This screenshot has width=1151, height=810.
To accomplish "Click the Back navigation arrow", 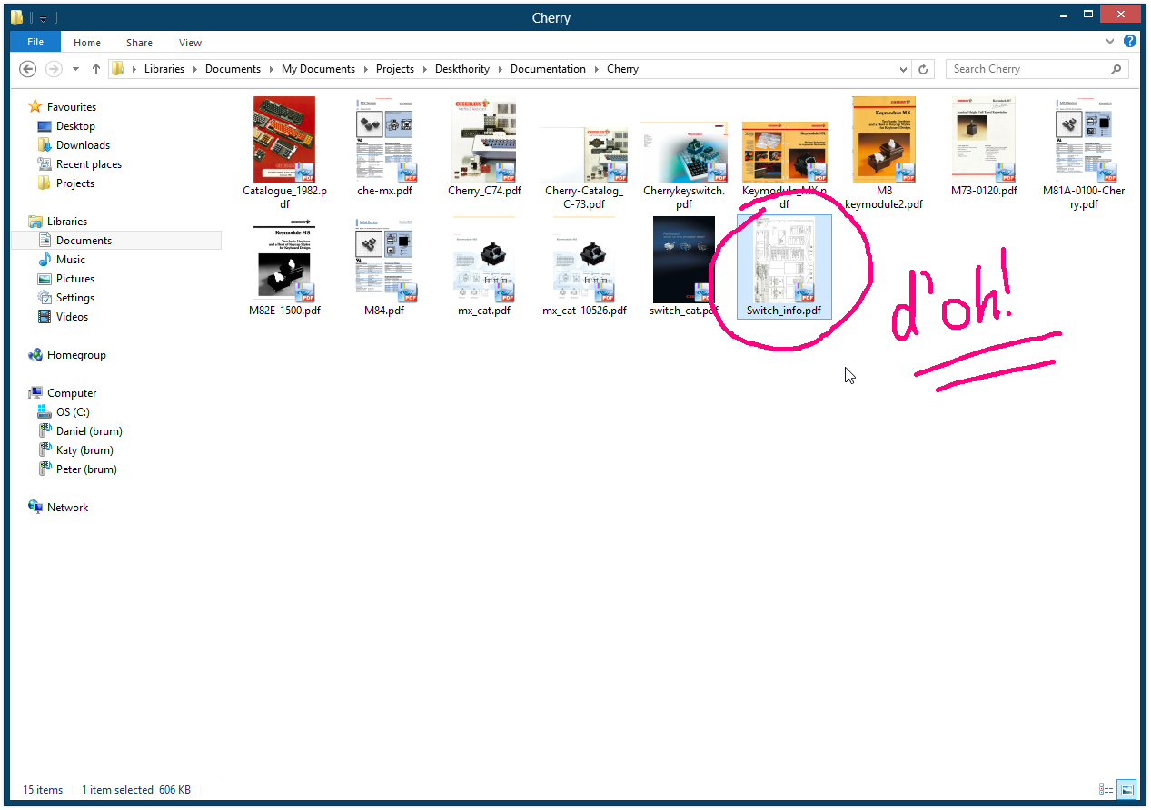I will [27, 69].
